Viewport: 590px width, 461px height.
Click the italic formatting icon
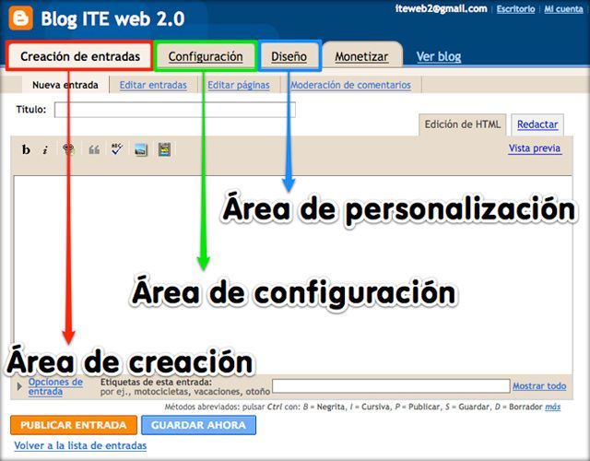(x=45, y=149)
